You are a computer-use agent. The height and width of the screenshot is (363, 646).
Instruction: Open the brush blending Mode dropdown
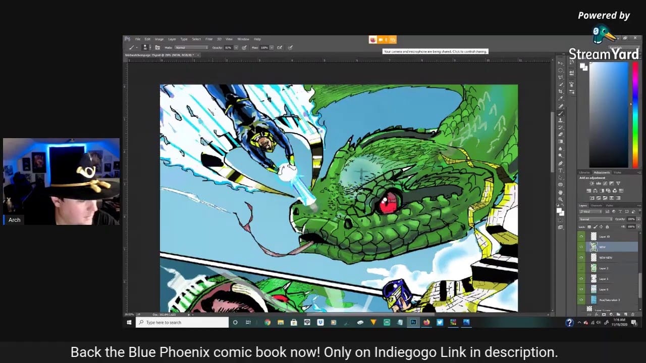pos(191,47)
